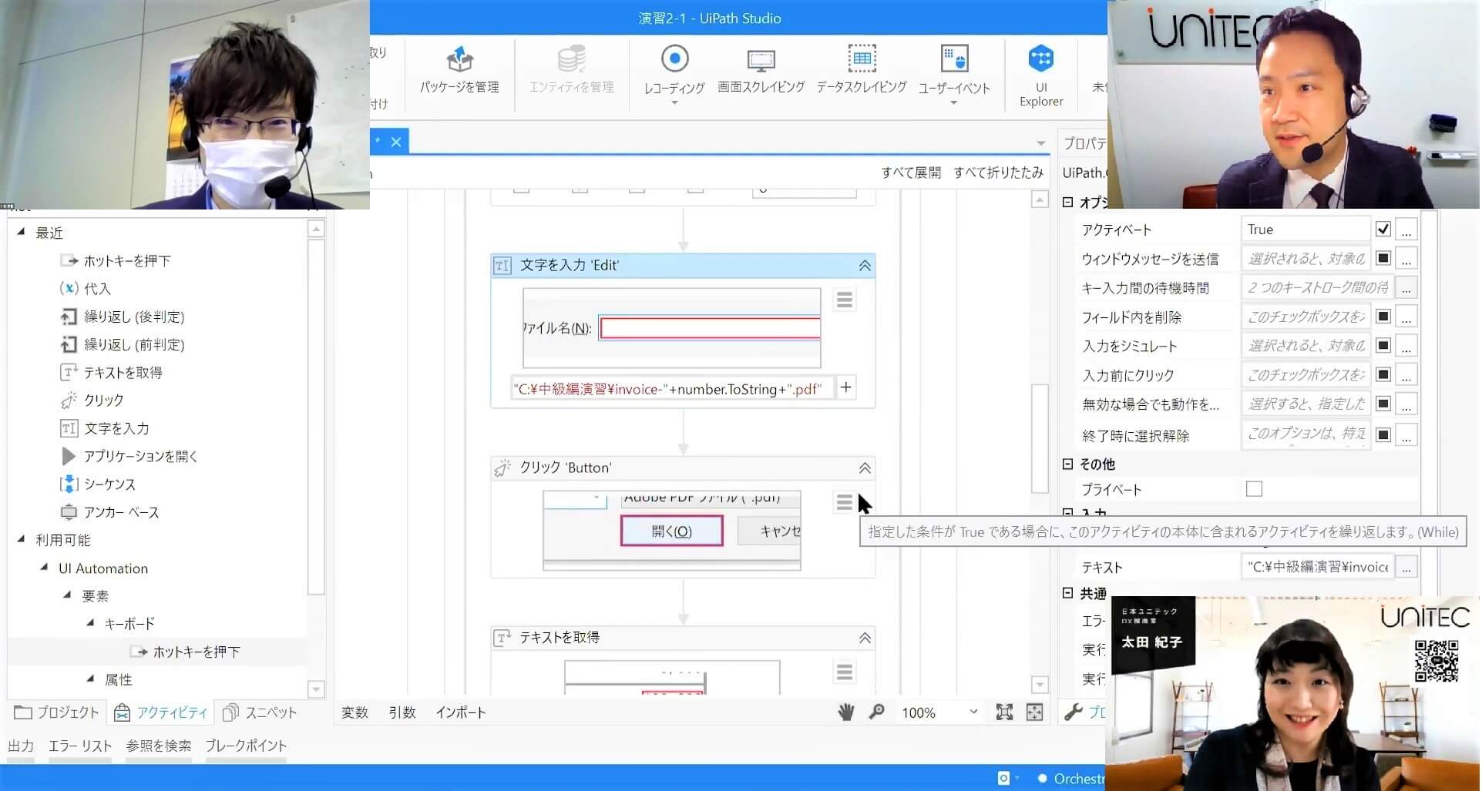This screenshot has height=791, width=1482.
Task: Collapse the 利用可能 tree node
Action: (22, 539)
